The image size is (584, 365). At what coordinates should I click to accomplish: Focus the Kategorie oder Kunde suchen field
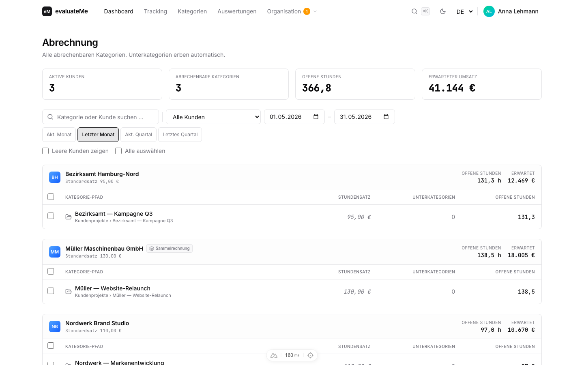101,117
